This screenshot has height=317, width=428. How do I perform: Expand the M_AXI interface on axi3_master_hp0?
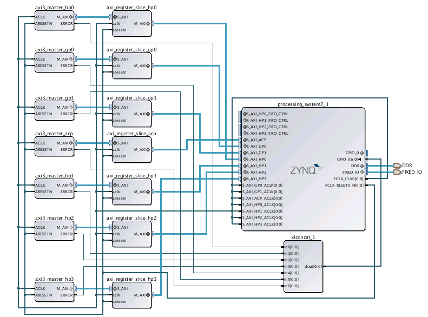tap(70, 17)
